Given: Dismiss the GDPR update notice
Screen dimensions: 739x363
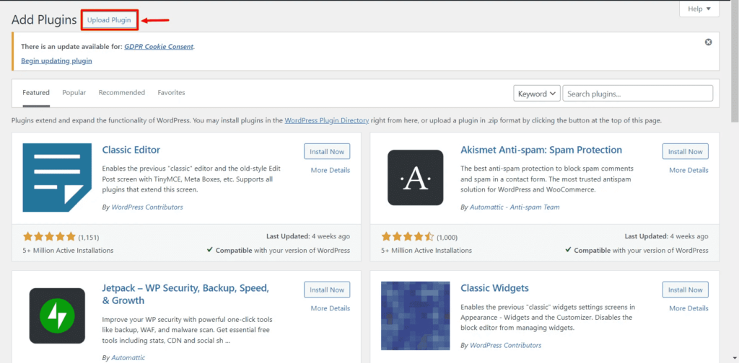Looking at the screenshot, I should click(708, 42).
